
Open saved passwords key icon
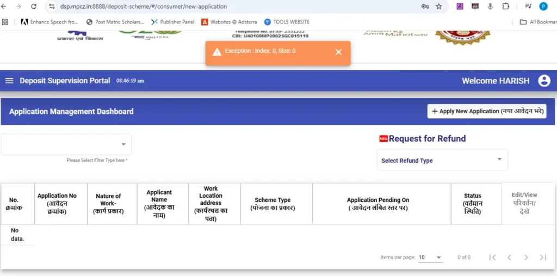[425, 7]
